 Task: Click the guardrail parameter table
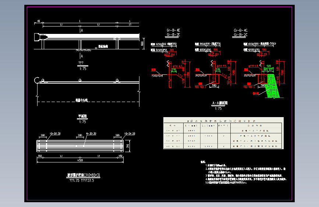click(x=223, y=133)
